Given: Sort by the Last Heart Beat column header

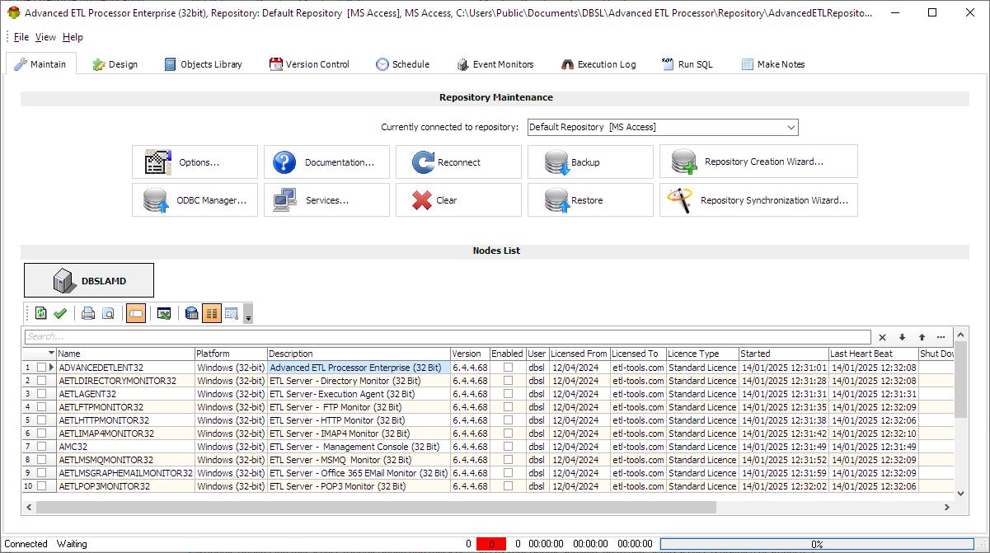Looking at the screenshot, I should (x=873, y=354).
